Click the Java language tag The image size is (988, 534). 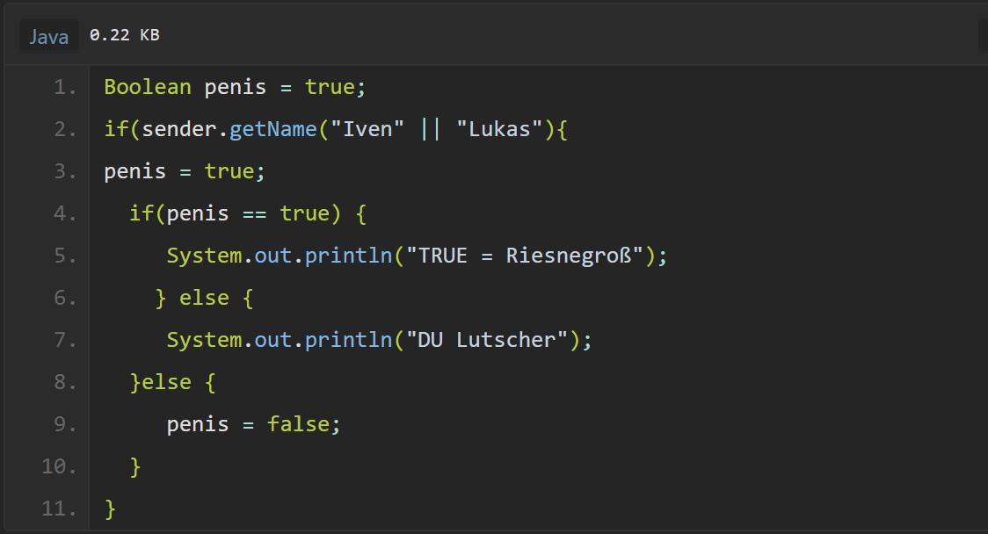pyautogui.click(x=48, y=36)
